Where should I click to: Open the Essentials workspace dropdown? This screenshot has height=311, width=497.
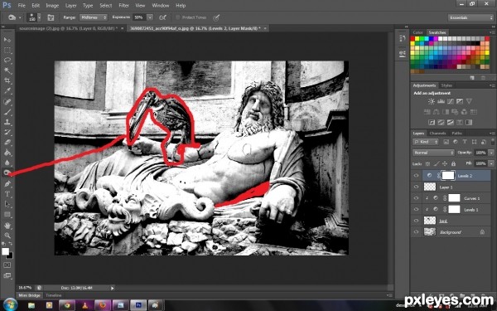(x=470, y=17)
